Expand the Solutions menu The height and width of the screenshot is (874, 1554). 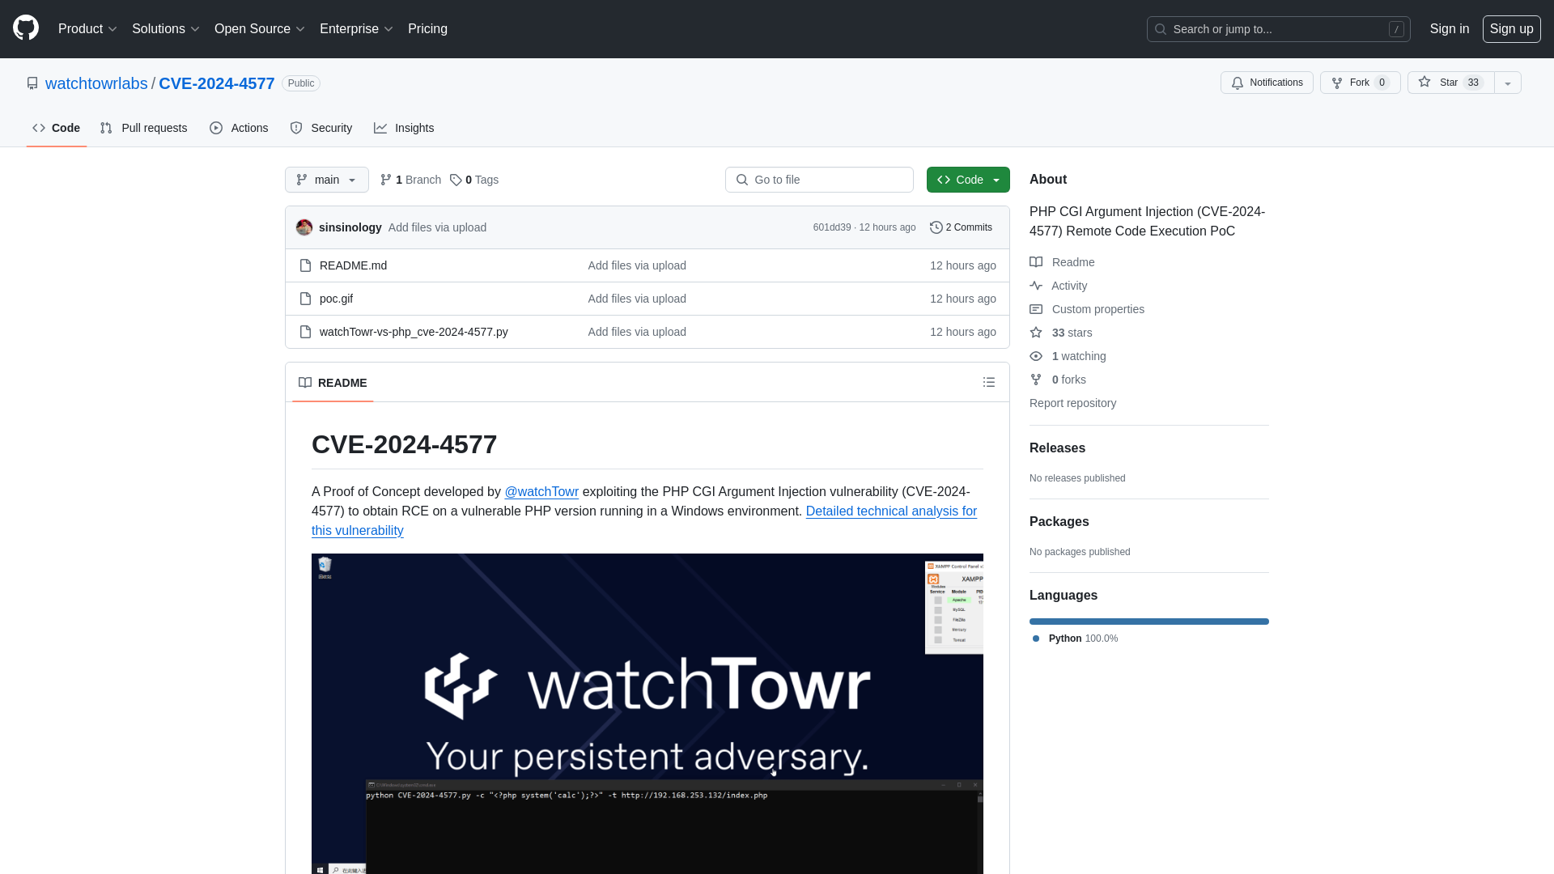point(165,29)
